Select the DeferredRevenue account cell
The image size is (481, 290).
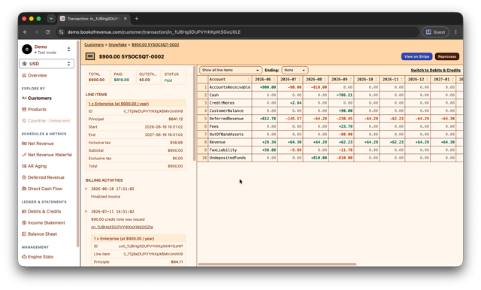230,119
